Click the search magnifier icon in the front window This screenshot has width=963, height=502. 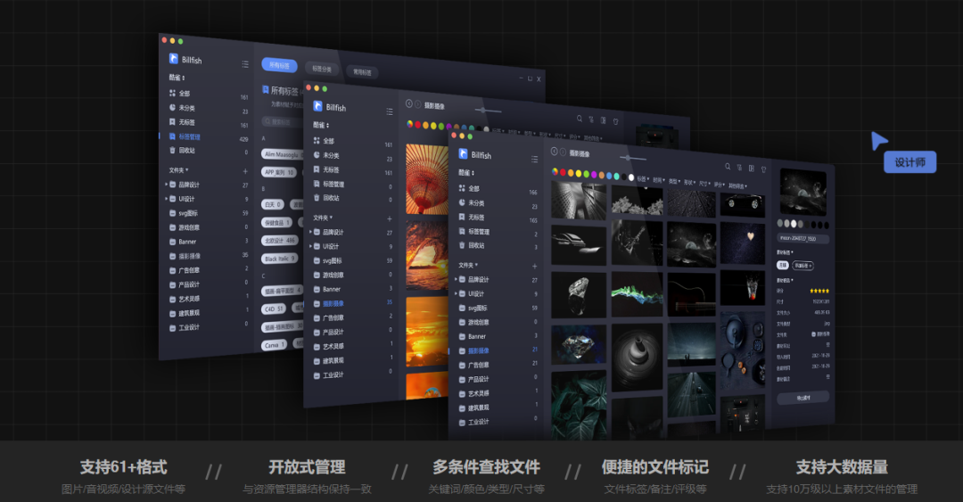728,166
